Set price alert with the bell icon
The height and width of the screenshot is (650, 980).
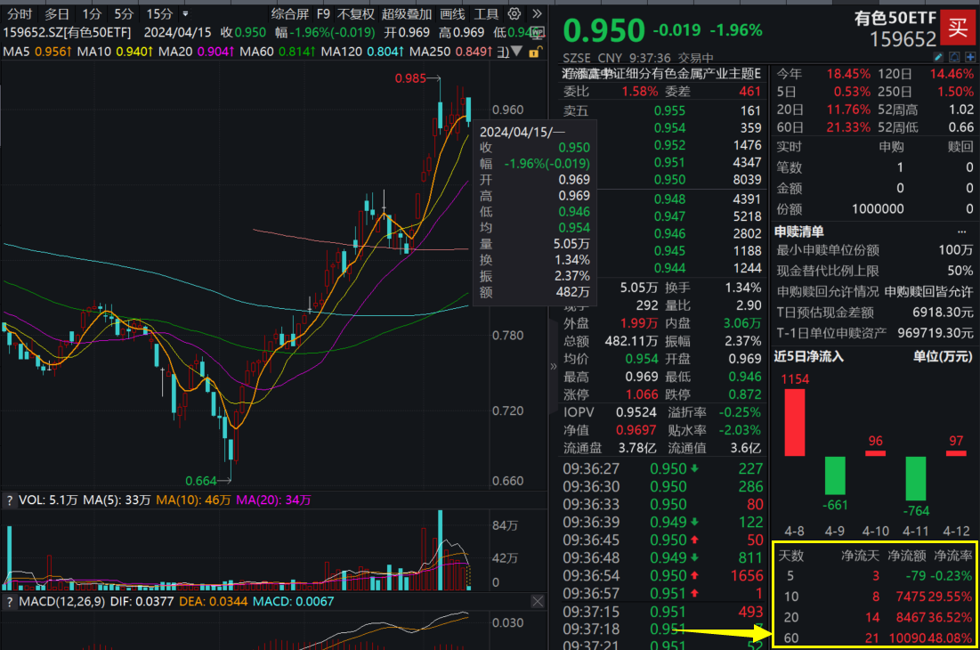pos(954,58)
